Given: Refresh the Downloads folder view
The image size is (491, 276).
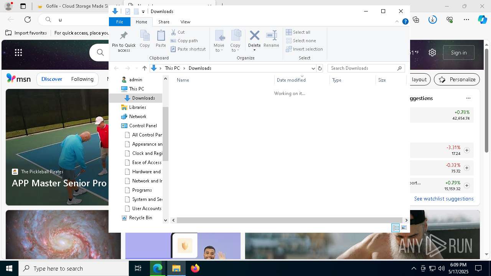Looking at the screenshot, I should 320,68.
